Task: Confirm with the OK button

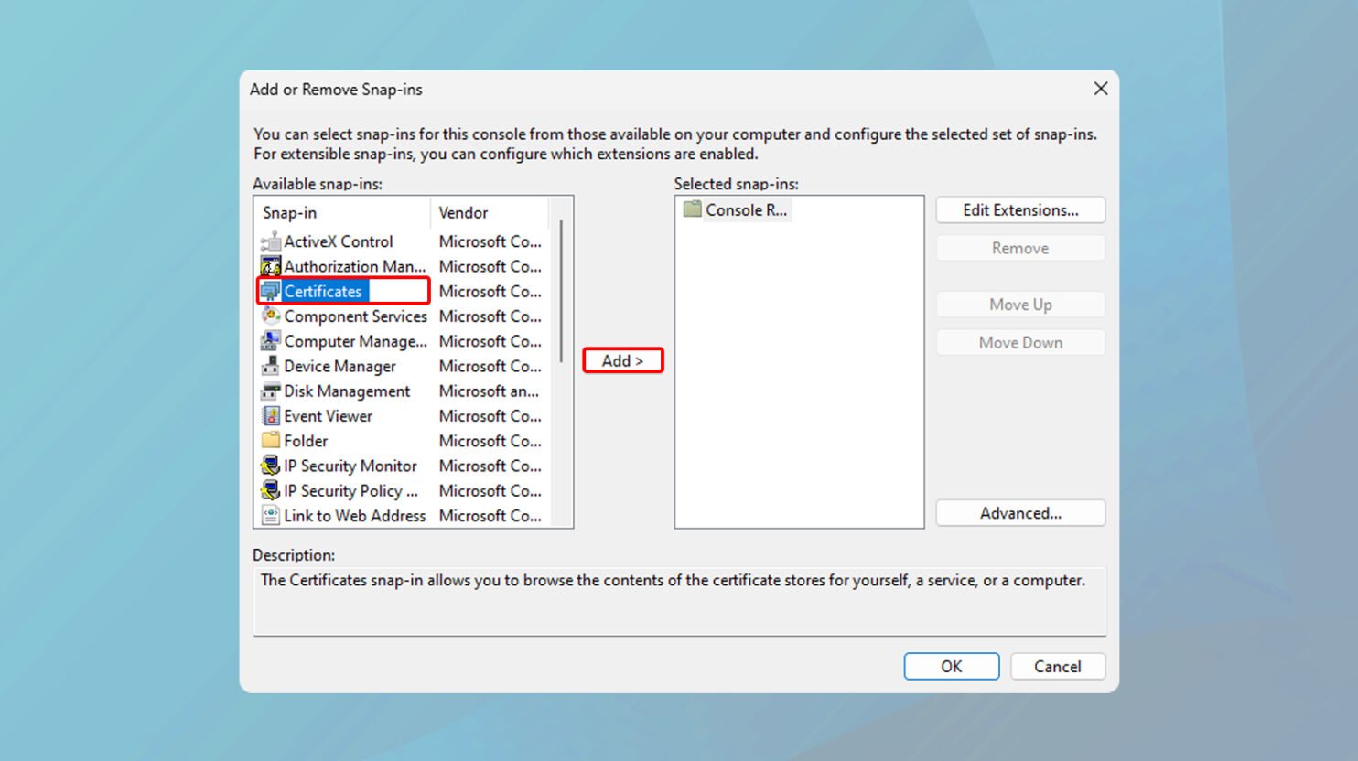Action: click(951, 666)
